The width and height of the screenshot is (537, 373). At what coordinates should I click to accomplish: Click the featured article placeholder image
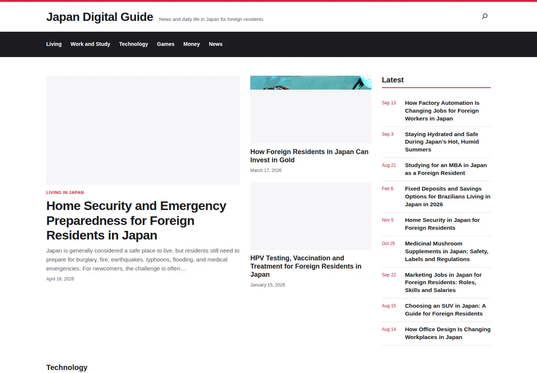(x=143, y=130)
